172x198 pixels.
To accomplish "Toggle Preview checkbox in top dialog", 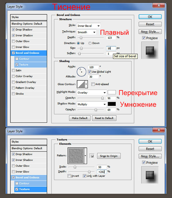I will point(144,38).
